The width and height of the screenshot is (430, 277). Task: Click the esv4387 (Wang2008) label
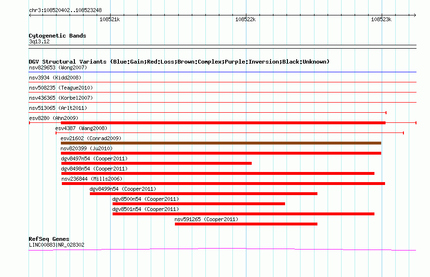(81, 128)
